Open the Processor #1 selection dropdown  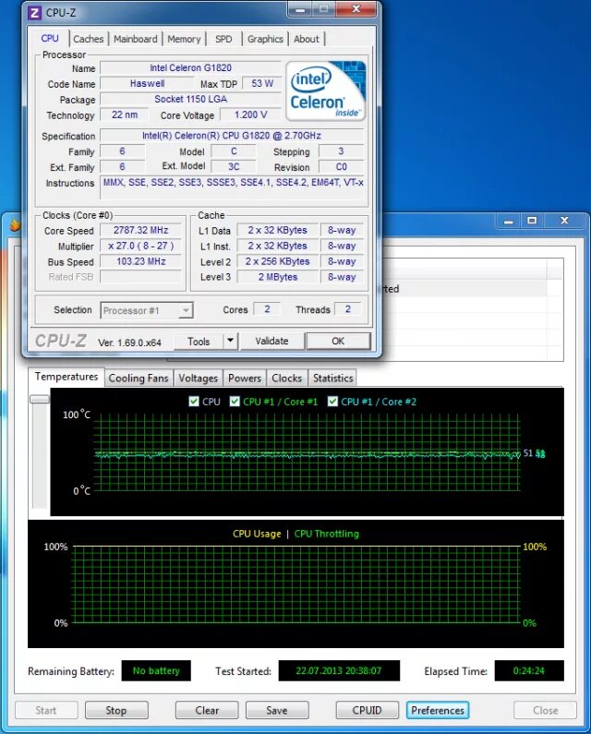click(147, 310)
